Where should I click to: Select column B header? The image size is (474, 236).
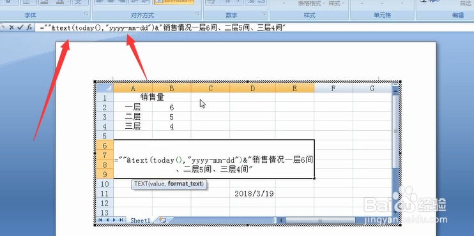tap(172, 88)
